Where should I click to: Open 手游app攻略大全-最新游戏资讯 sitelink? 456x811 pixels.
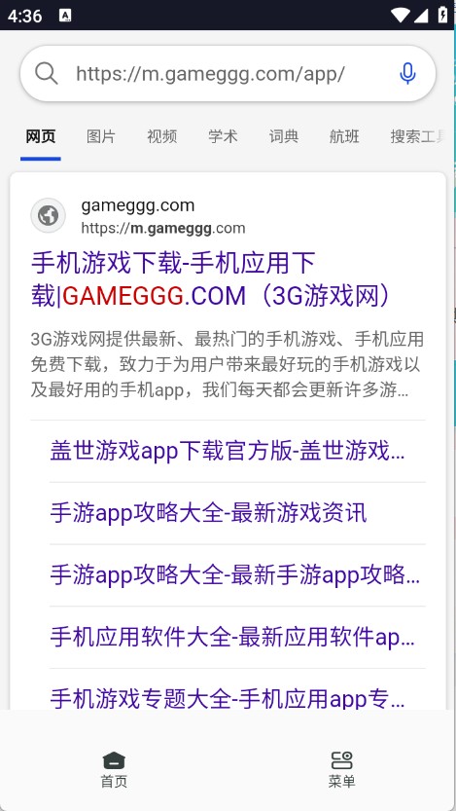[x=208, y=514]
